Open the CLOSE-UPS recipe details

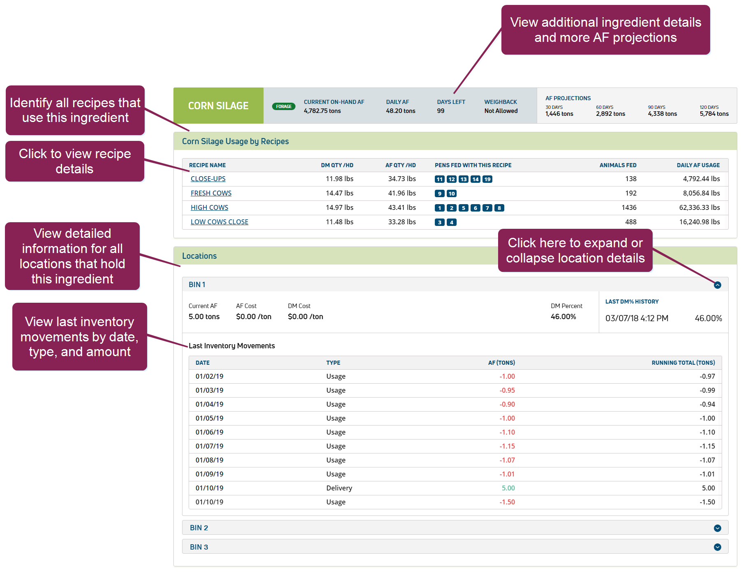pos(208,179)
